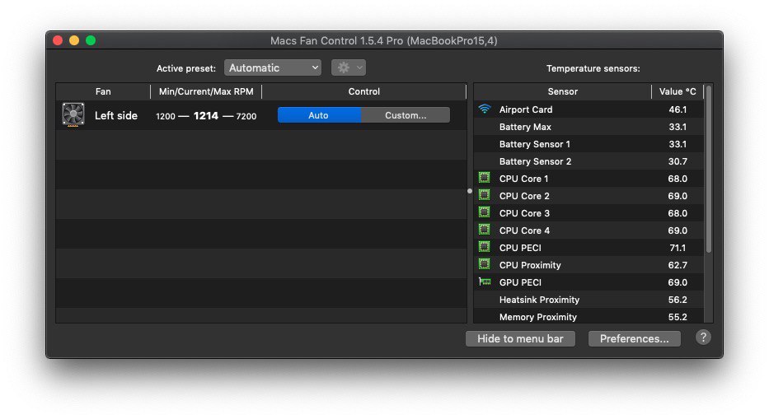Click the CPU Core 3 chip icon
The width and height of the screenshot is (769, 419).
484,212
